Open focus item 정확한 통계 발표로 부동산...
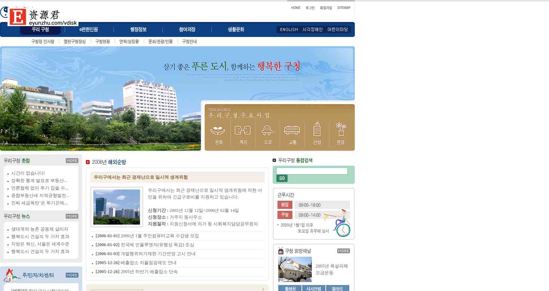549x291 pixels. click(39, 181)
